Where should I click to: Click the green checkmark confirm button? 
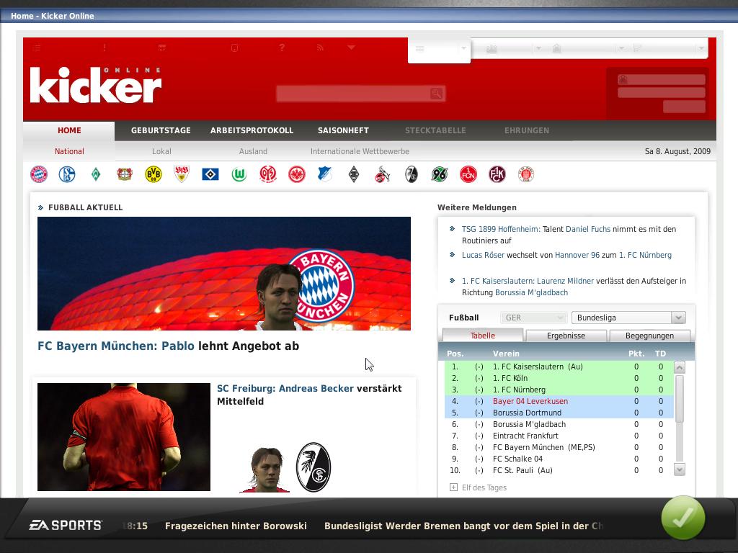683,518
